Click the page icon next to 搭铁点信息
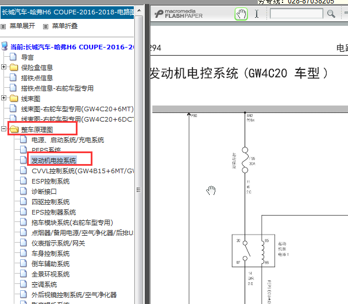 point(13,77)
